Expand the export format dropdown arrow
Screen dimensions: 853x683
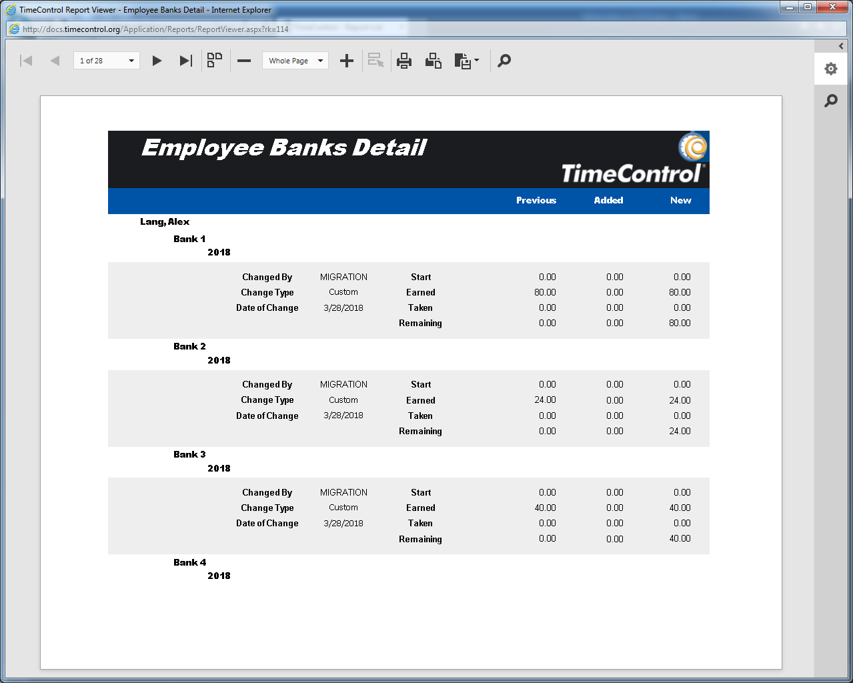click(476, 61)
